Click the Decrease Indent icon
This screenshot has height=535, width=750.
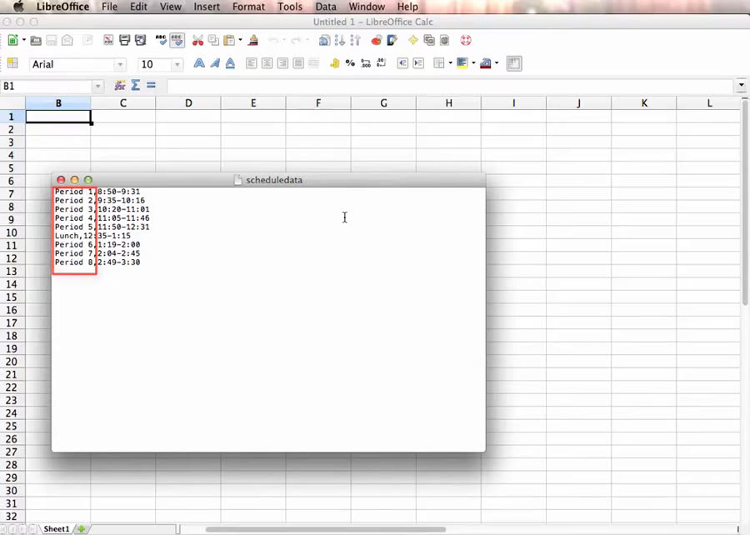click(402, 63)
